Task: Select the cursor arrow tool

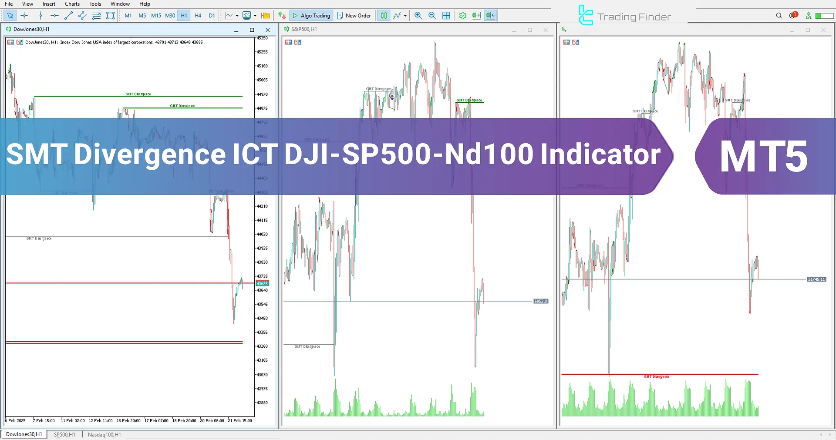Action: (10, 16)
